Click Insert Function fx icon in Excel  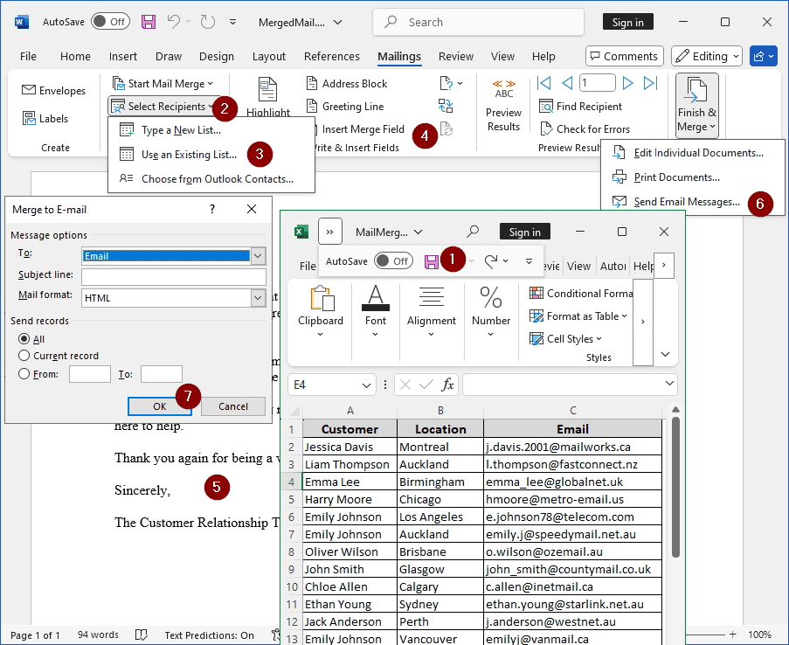447,385
